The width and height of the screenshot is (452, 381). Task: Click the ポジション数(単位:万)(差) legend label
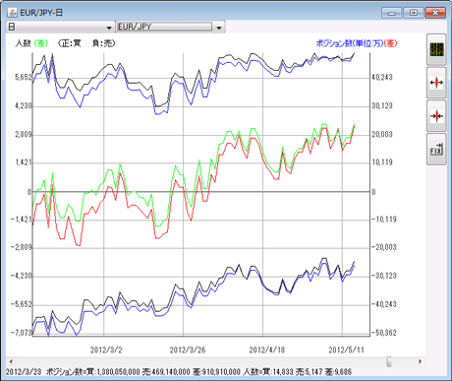click(x=357, y=43)
